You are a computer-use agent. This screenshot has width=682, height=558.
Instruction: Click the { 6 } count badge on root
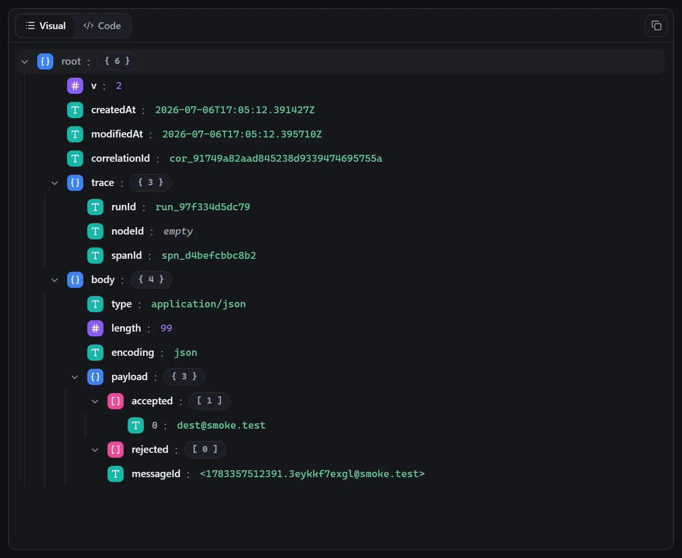coord(117,61)
